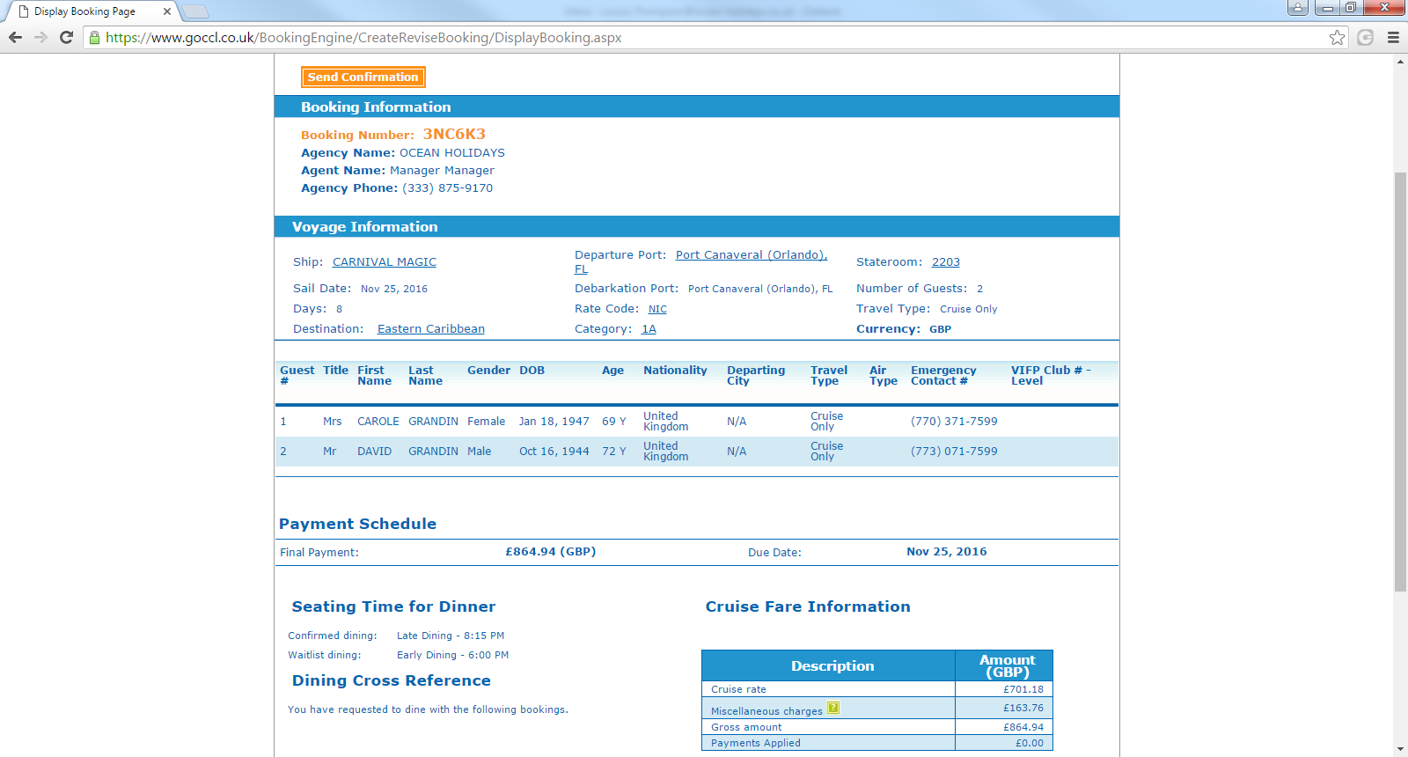Open a new browser tab
Screen dimensions: 1408x757
[x=195, y=11]
